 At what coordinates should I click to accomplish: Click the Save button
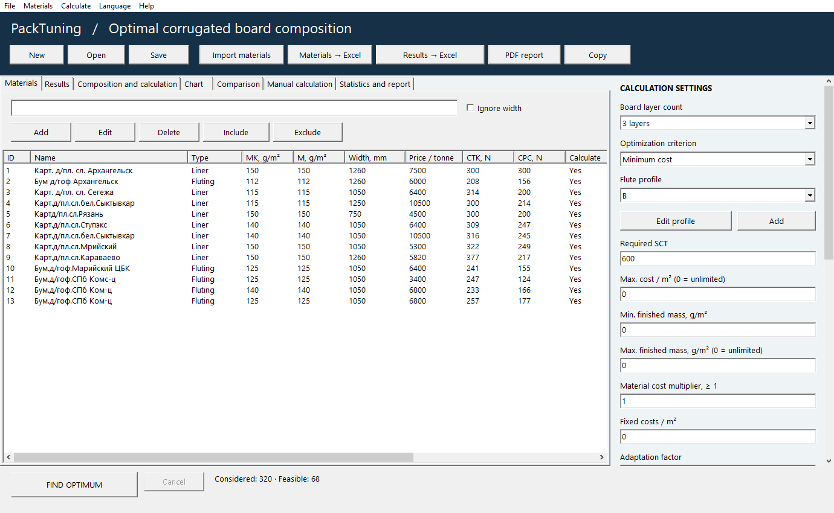(158, 55)
